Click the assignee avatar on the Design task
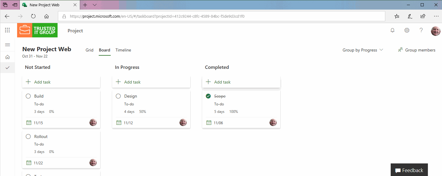 point(183,122)
